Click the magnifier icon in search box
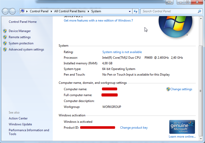 tap(199, 11)
